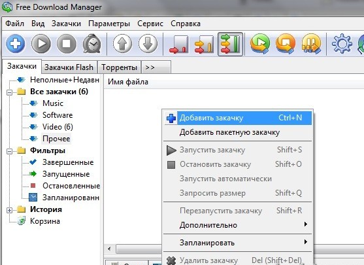Open settings with the gear icon
The height and width of the screenshot is (265, 364).
click(x=342, y=44)
